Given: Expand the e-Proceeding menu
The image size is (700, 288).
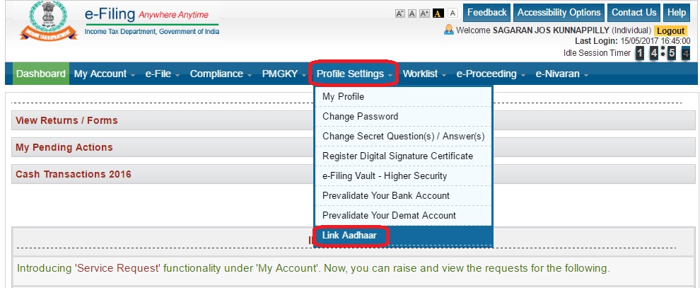Looking at the screenshot, I should point(491,74).
